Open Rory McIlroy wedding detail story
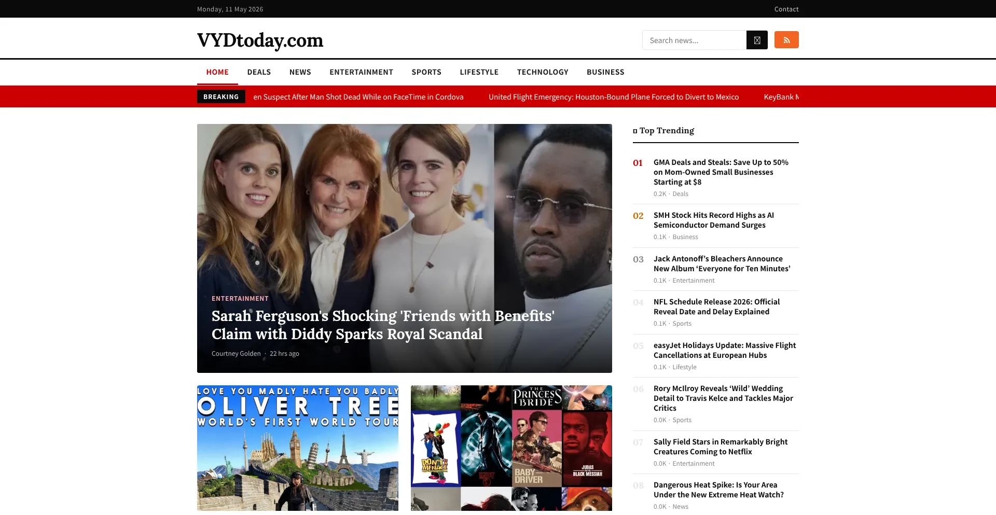Viewport: 996px width, 515px height. coord(724,398)
